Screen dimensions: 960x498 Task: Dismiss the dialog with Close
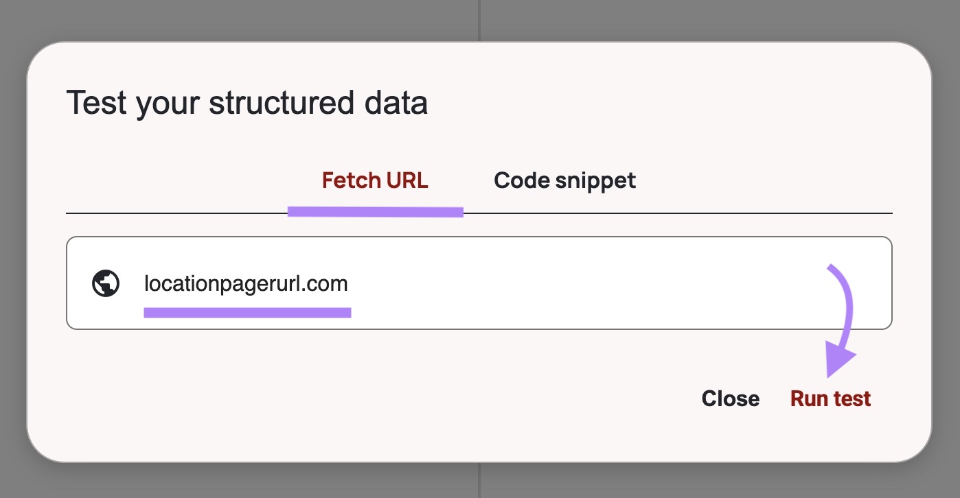[731, 398]
